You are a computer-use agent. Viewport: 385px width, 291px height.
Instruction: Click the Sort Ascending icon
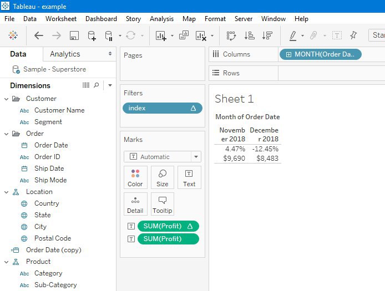pyautogui.click(x=249, y=35)
